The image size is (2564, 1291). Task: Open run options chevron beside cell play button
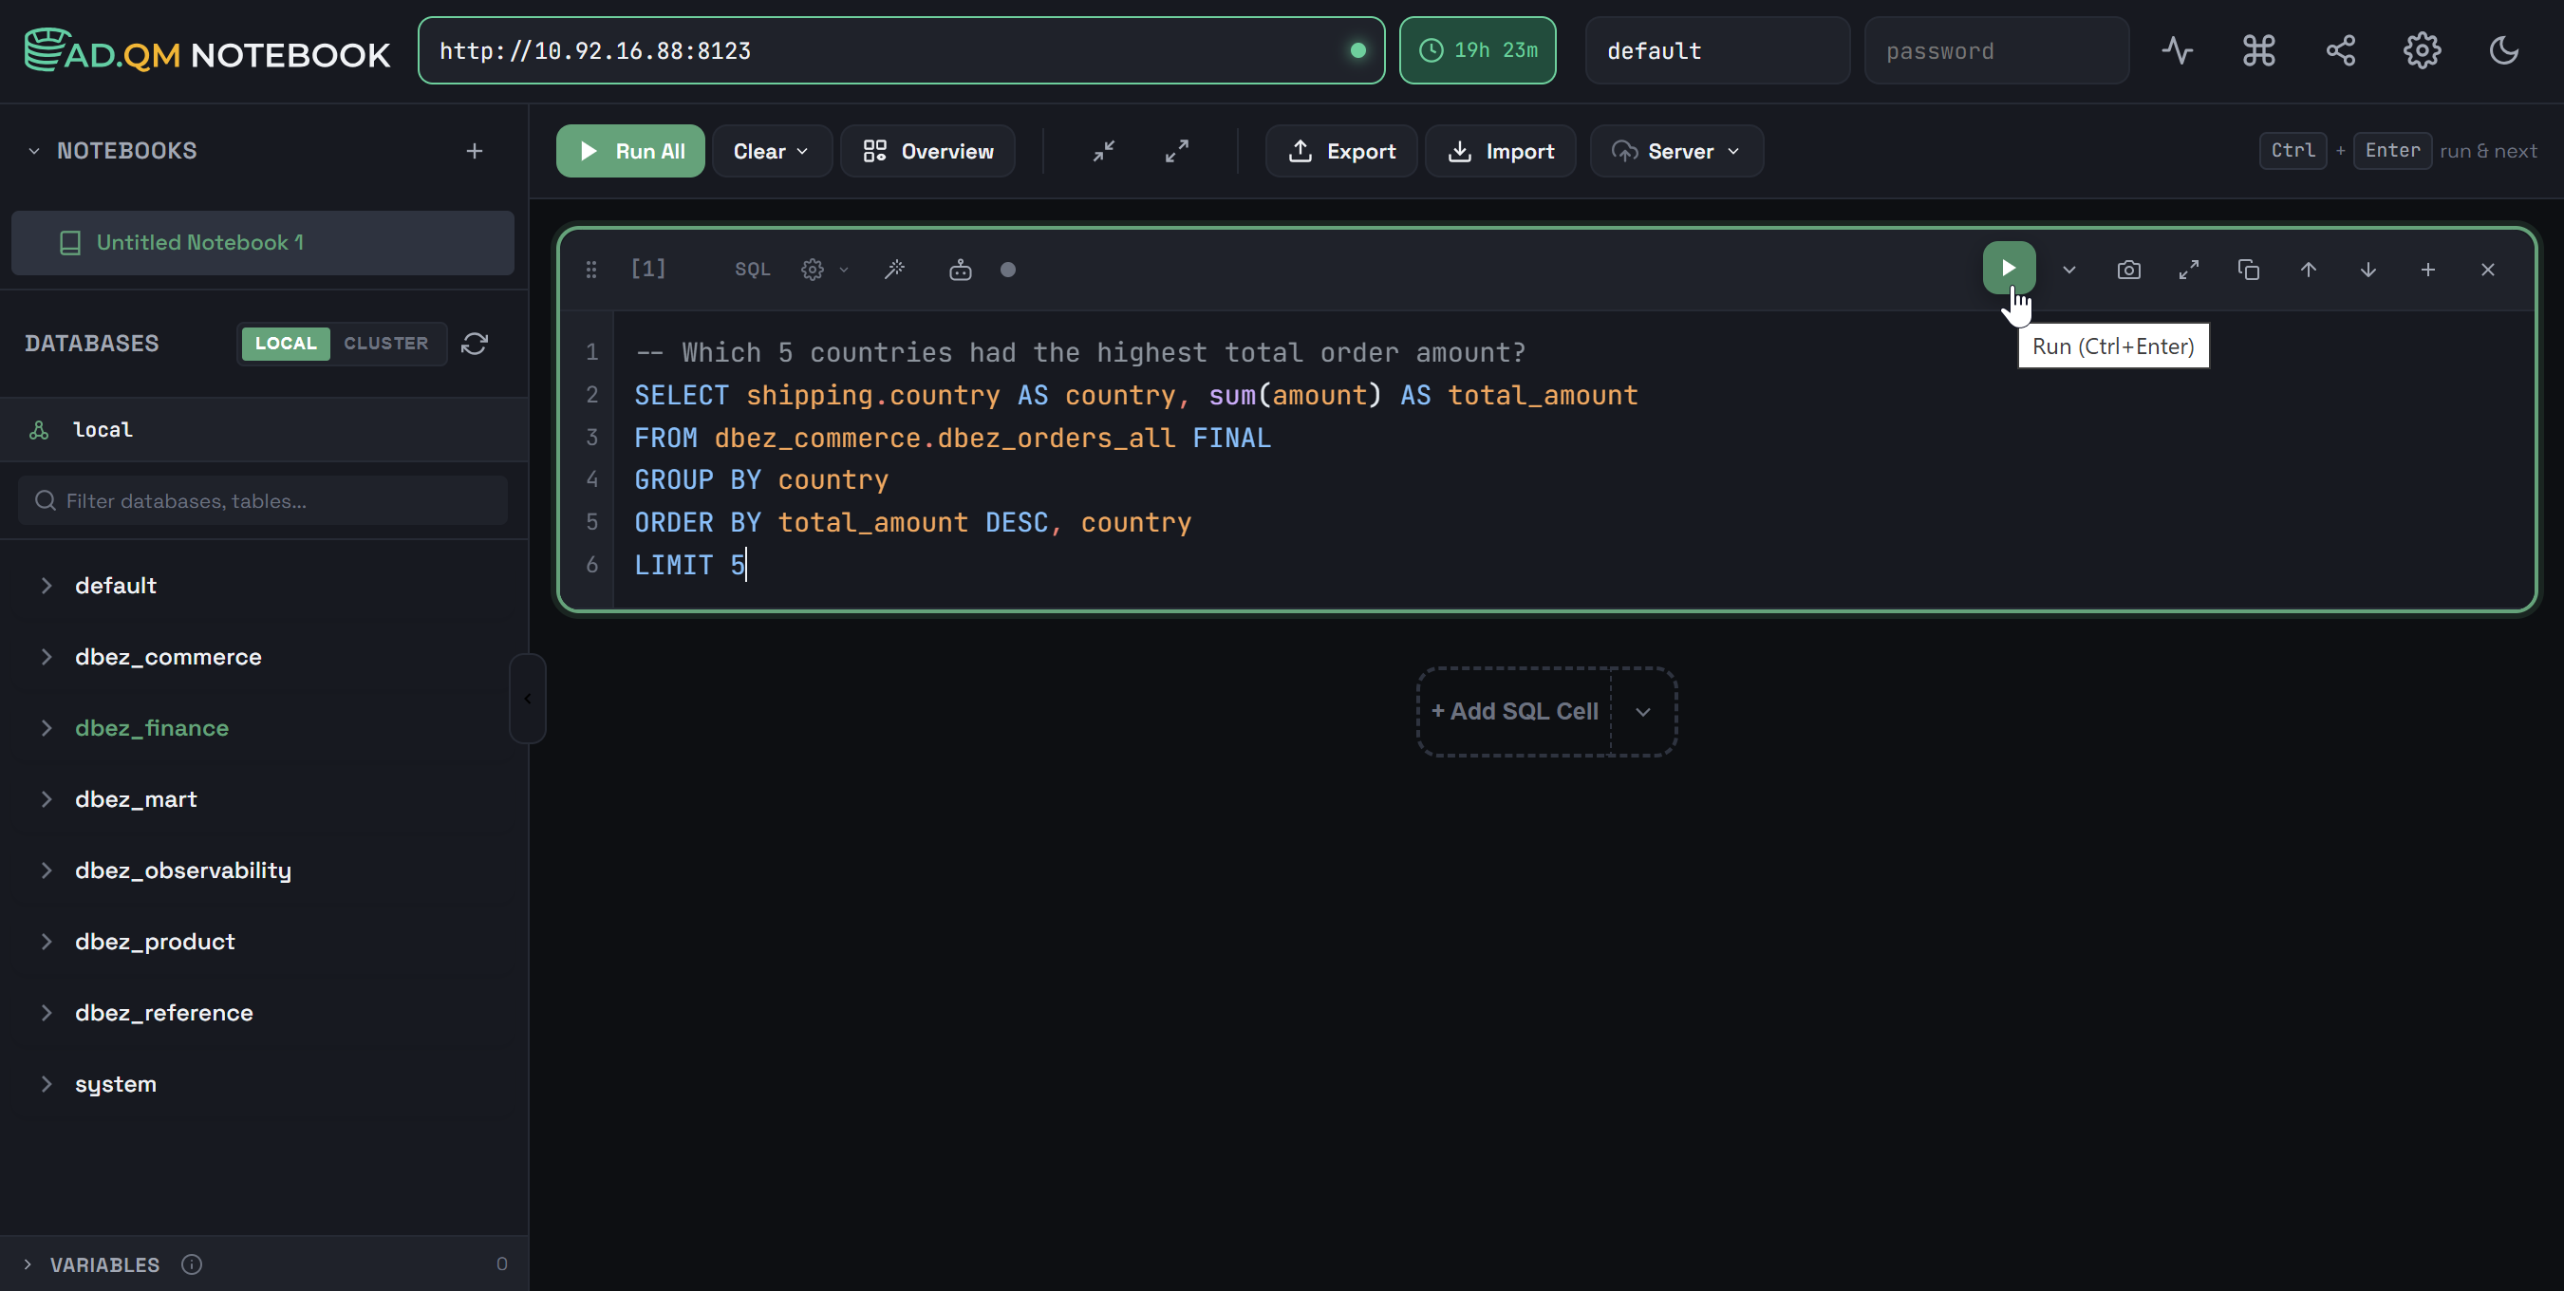(2069, 270)
